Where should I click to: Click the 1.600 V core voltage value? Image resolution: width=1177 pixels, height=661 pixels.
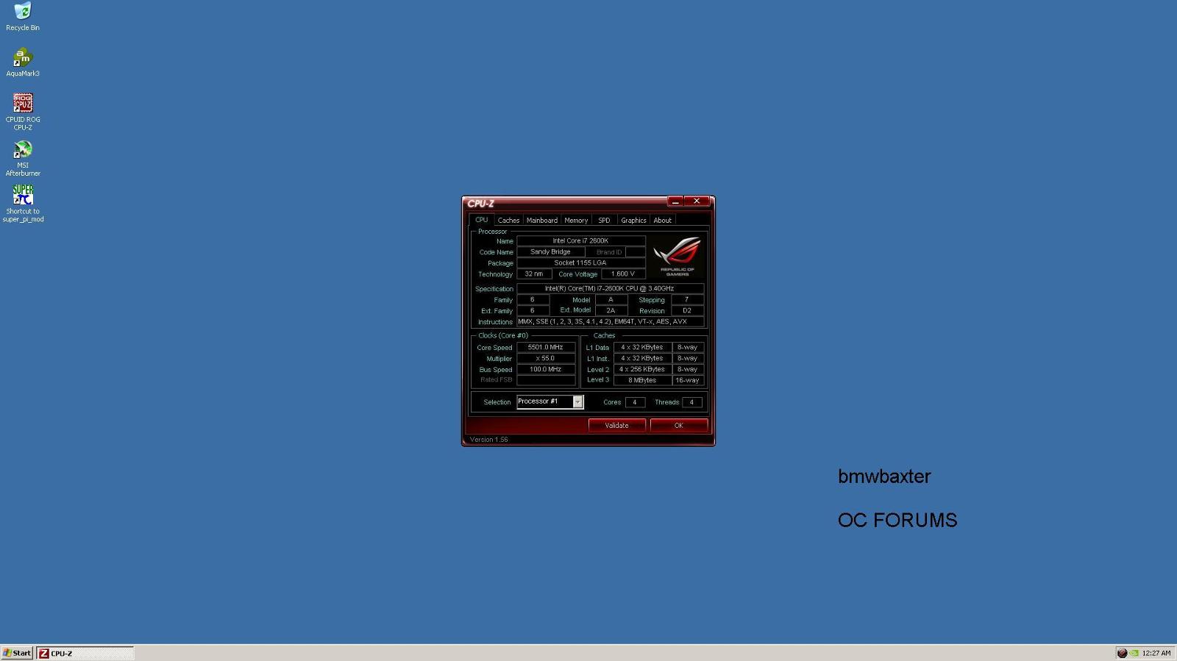(x=623, y=274)
